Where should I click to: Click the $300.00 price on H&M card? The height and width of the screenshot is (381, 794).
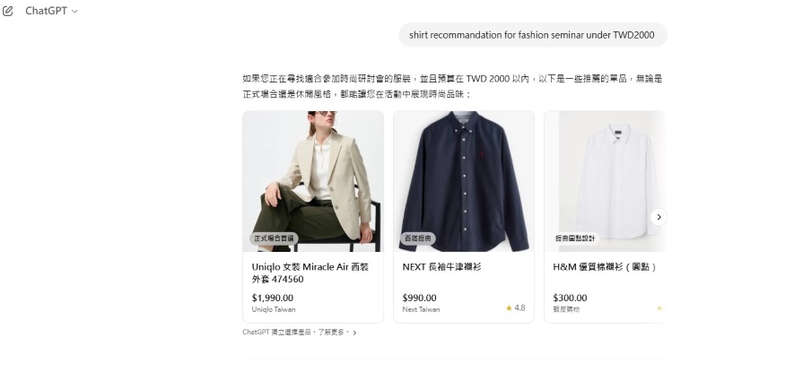571,298
